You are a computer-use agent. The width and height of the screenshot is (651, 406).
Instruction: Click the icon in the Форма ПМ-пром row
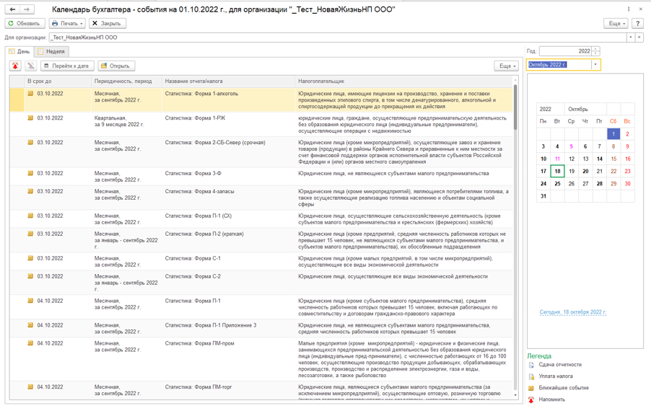(x=30, y=343)
